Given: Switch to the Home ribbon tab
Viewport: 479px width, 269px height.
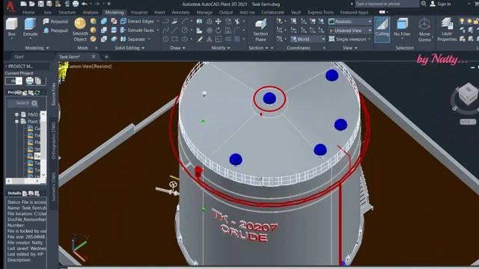Looking at the screenshot, I should [x=28, y=13].
